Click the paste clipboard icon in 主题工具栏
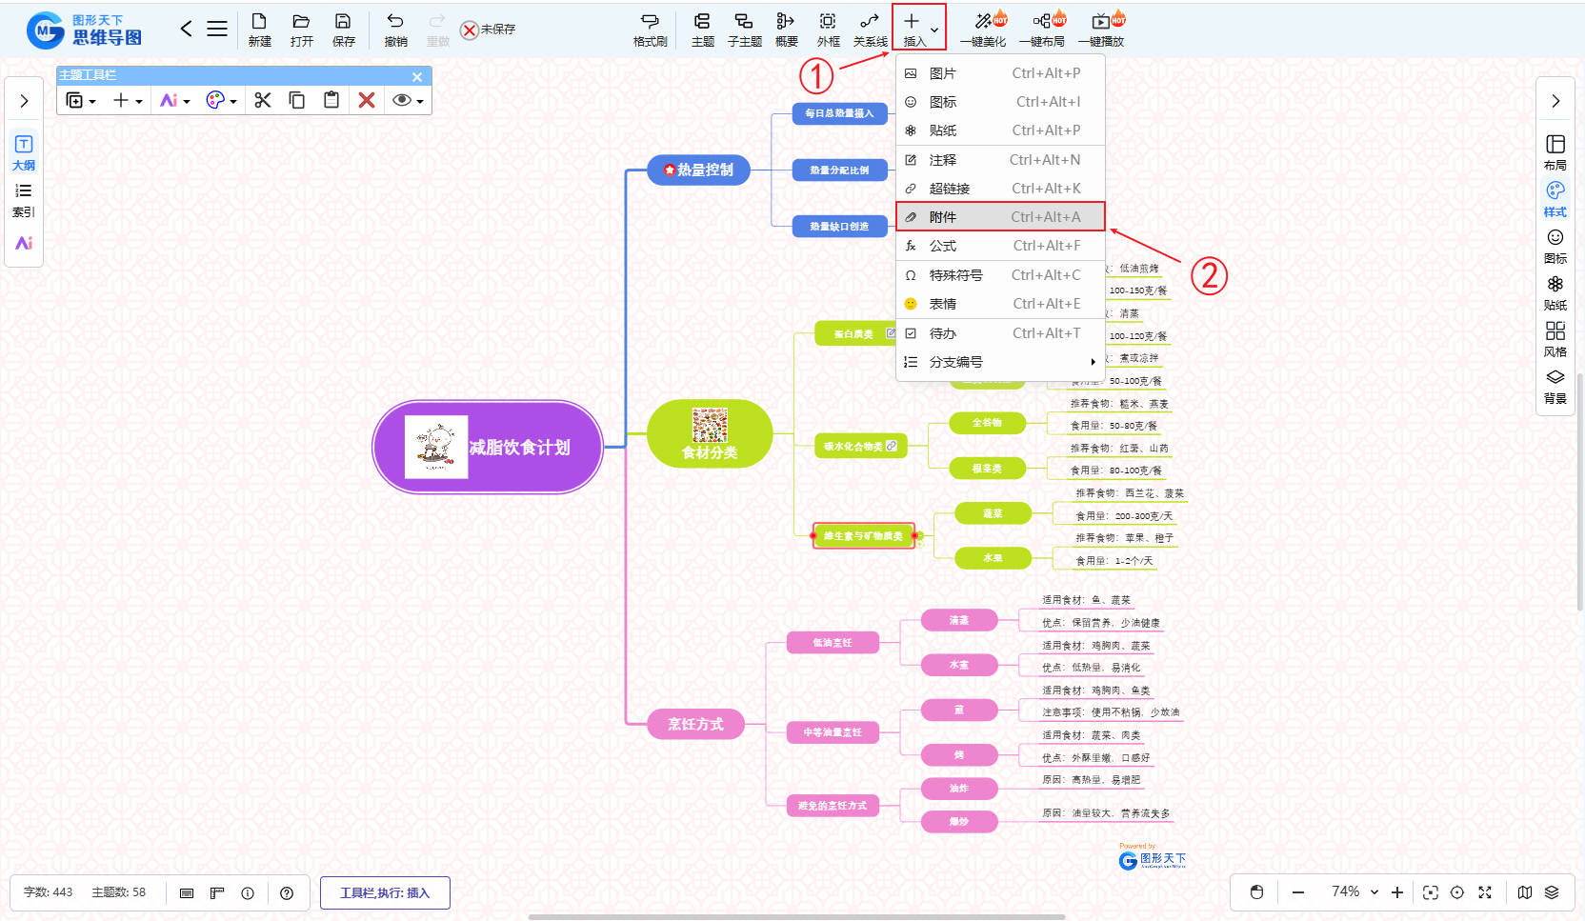The width and height of the screenshot is (1585, 921). (331, 100)
